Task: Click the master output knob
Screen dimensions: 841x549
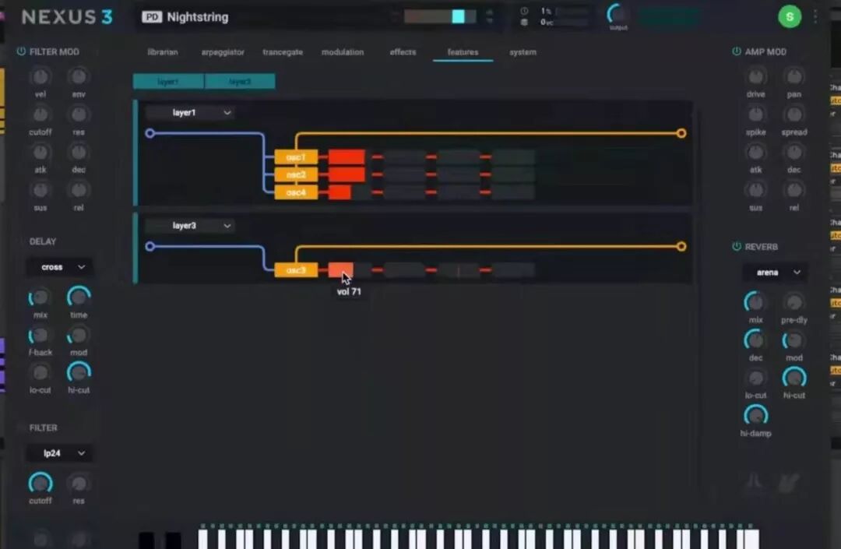Action: click(x=618, y=13)
